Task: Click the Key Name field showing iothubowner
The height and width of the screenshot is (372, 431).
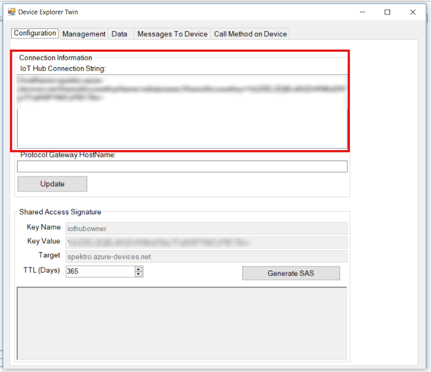Action: point(206,228)
